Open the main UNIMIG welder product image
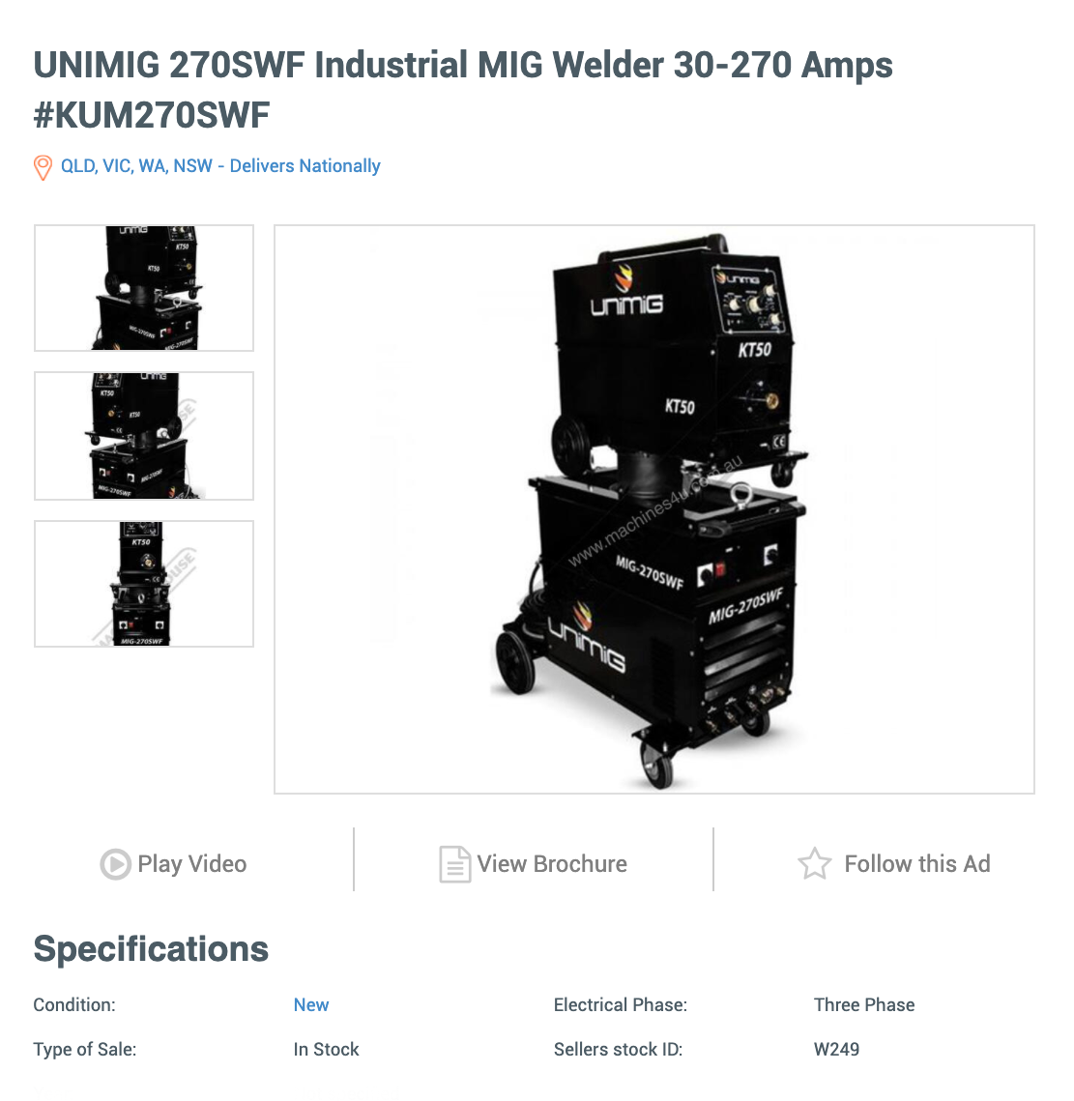This screenshot has height=1101, width=1074. point(653,509)
